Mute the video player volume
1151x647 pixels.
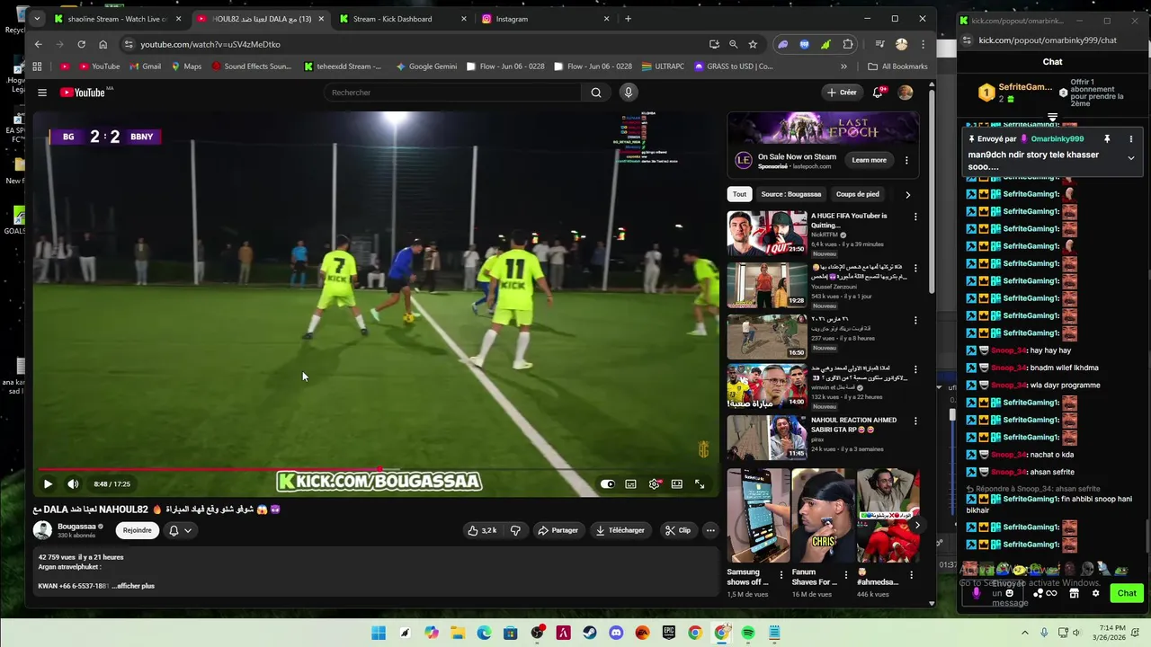tap(73, 484)
